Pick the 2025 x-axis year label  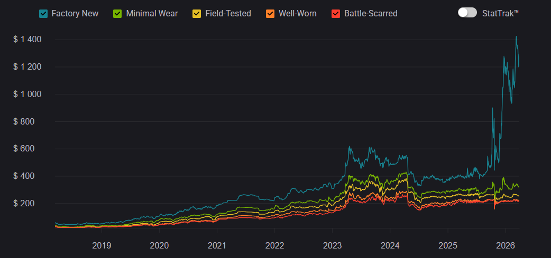pyautogui.click(x=447, y=245)
